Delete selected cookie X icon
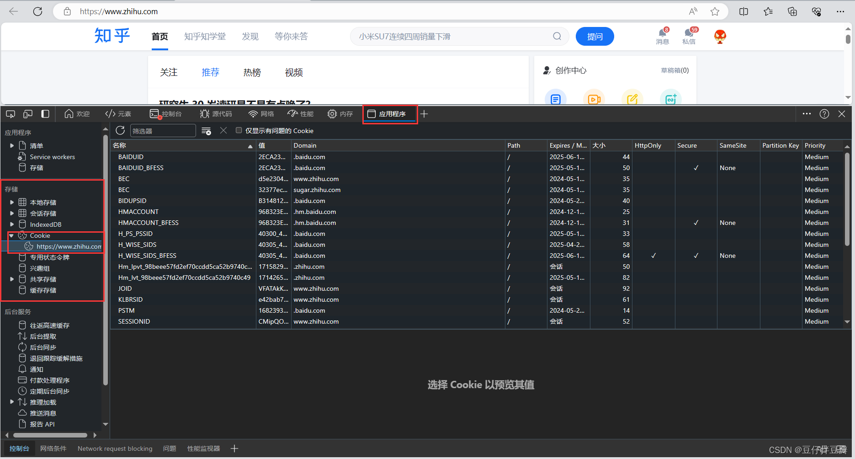Viewport: 855px width, 459px height. [x=223, y=130]
